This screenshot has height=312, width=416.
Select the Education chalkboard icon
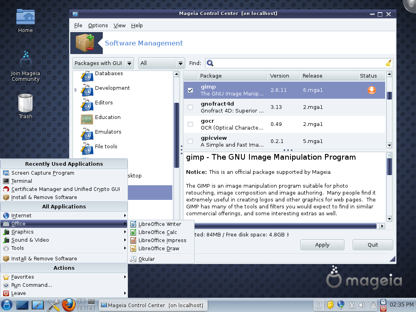87,119
